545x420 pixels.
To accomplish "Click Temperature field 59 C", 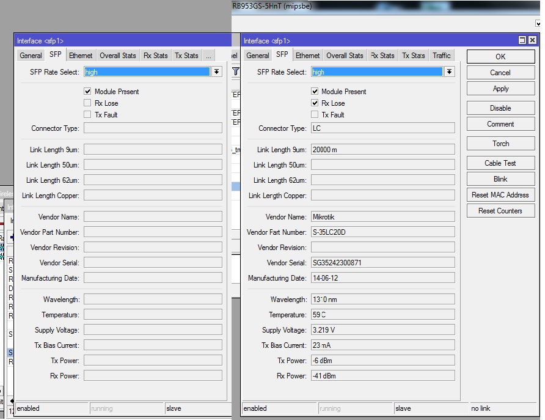I will 382,315.
